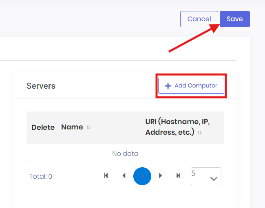265x208 pixels.
Task: Click the Total: 0 count text
Action: tap(41, 177)
